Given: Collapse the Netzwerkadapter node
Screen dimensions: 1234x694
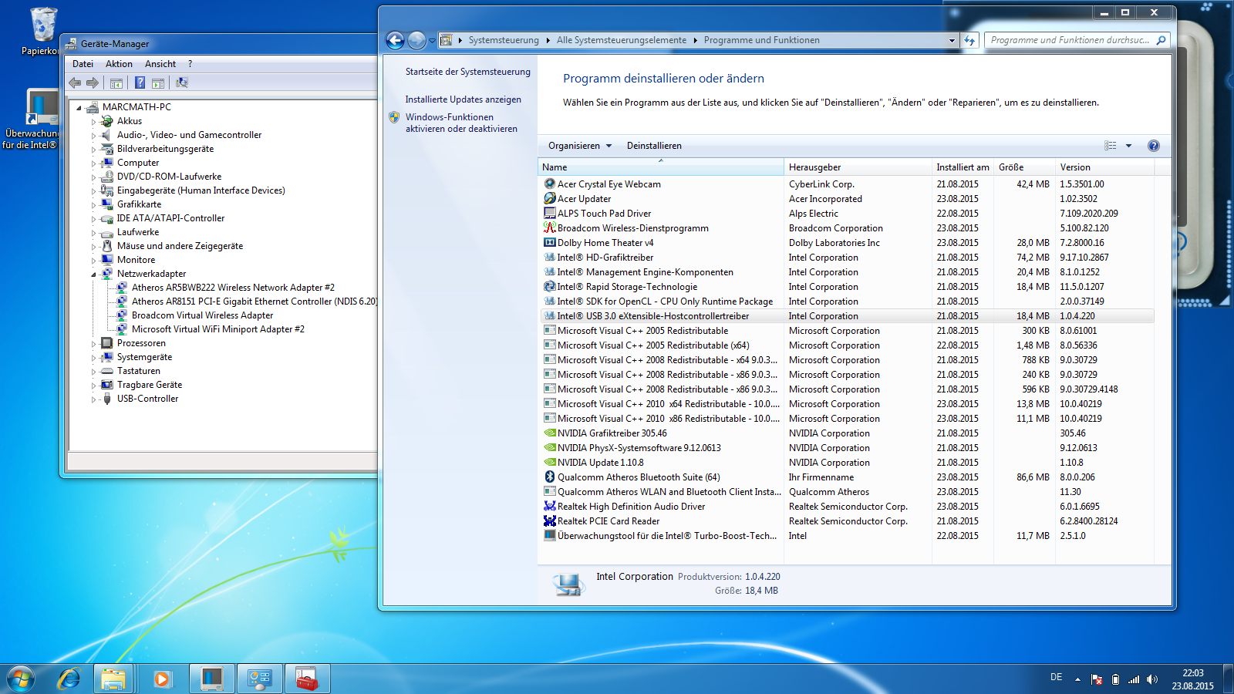Looking at the screenshot, I should click(94, 275).
